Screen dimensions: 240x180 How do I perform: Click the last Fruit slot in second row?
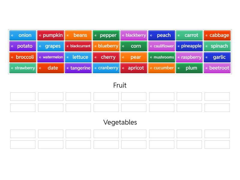pos(217,108)
